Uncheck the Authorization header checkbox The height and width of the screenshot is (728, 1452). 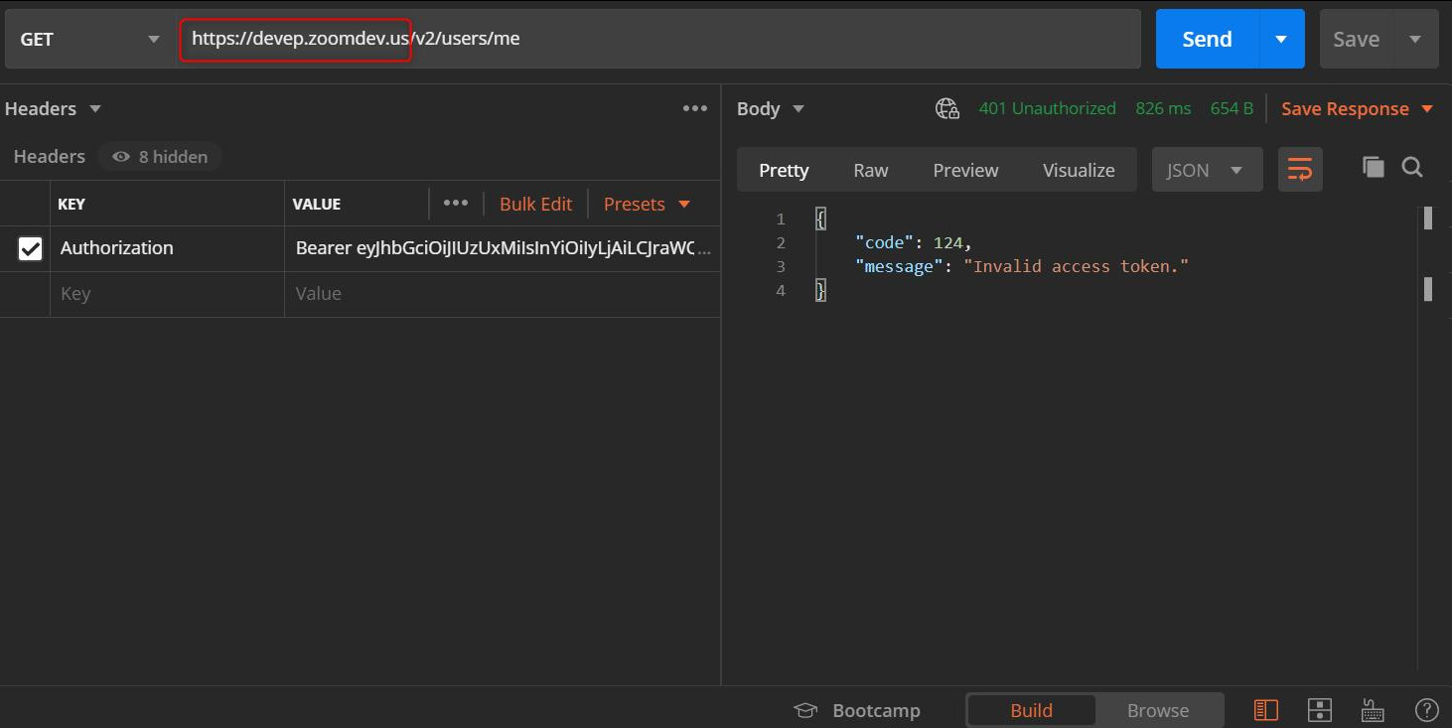coord(31,248)
